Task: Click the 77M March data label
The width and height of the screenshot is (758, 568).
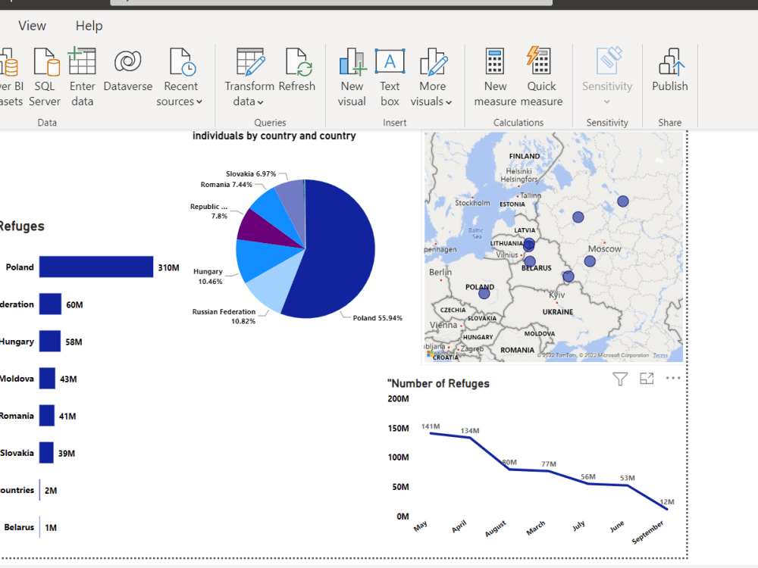Action: pos(549,464)
